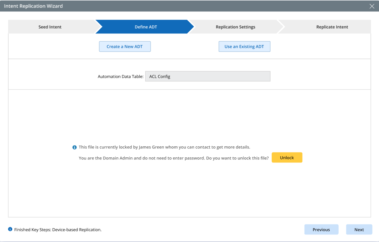Click the info icon next to Finished Key Steps
The width and height of the screenshot is (379, 242).
pyautogui.click(x=10, y=229)
